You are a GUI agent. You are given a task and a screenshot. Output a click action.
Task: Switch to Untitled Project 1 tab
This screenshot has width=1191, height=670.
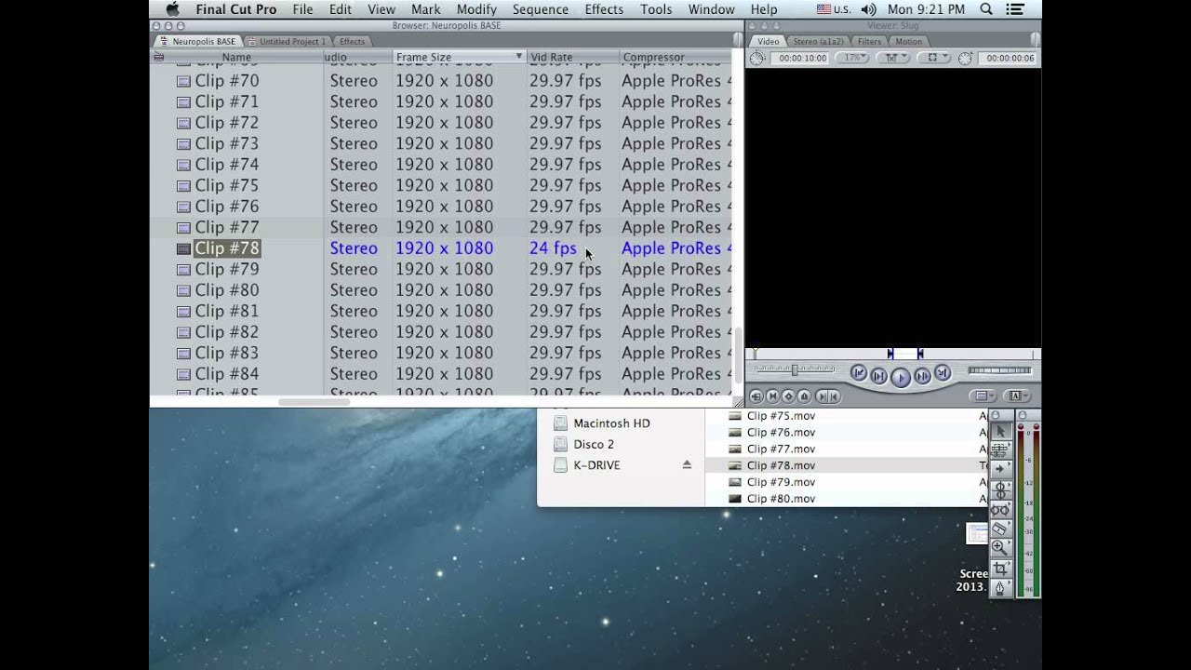(x=288, y=42)
